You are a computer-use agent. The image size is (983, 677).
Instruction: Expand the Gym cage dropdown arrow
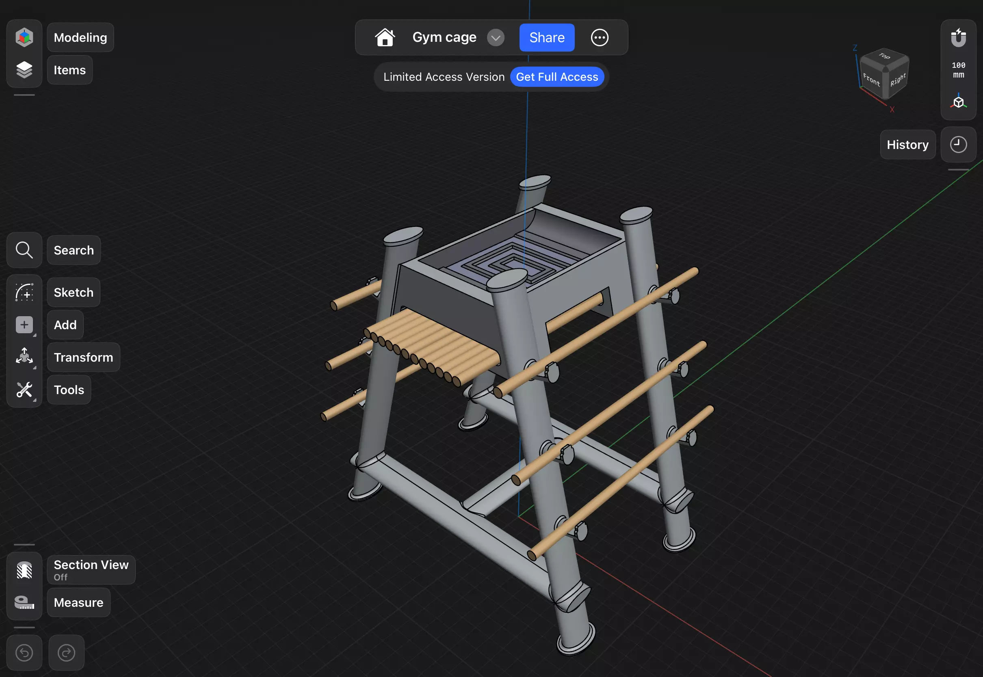click(495, 38)
